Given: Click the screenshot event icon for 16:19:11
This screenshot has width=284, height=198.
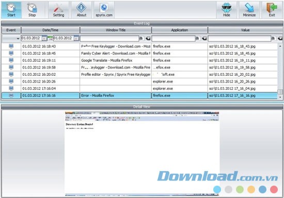Looking at the screenshot, I should 11,60.
